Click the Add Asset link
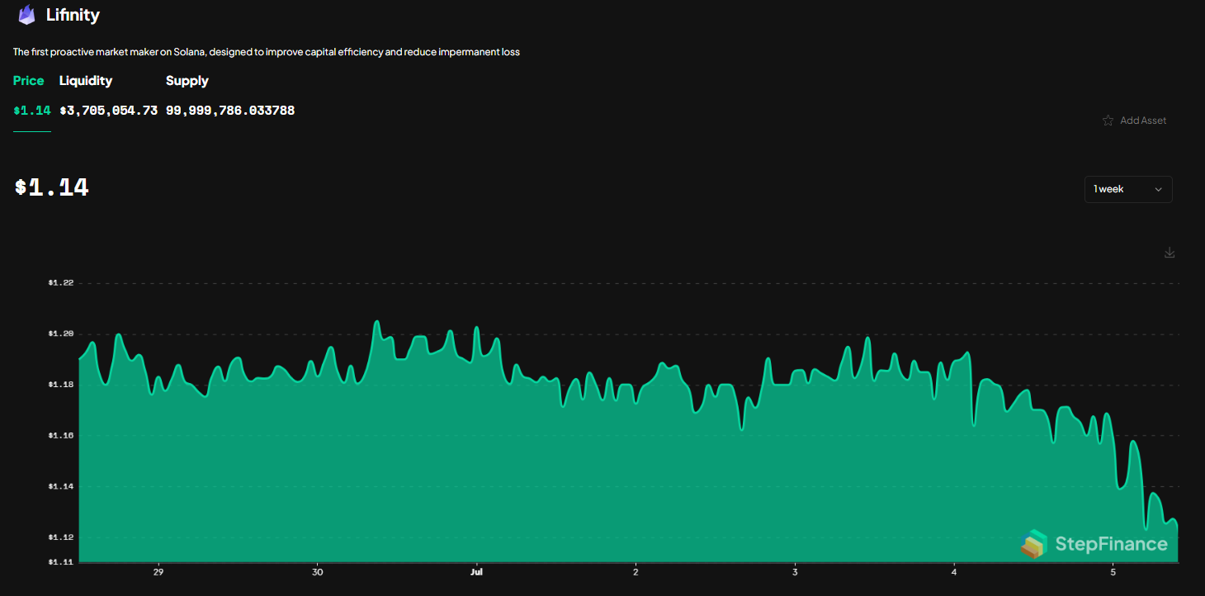 point(1143,120)
